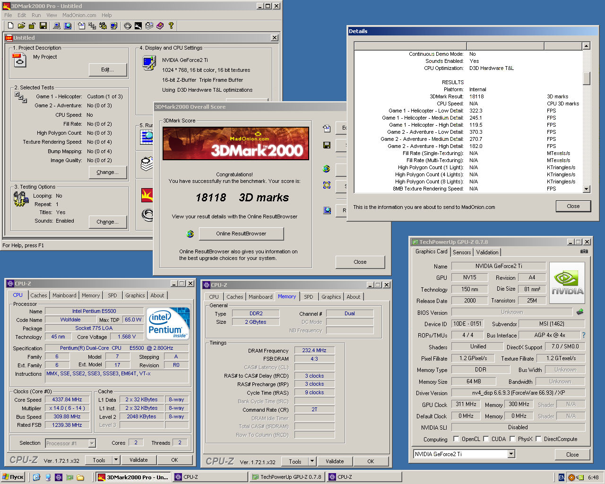Open Tools dropdown arrow in CPU-Z Memory window
The height and width of the screenshot is (484, 605).
tap(312, 461)
